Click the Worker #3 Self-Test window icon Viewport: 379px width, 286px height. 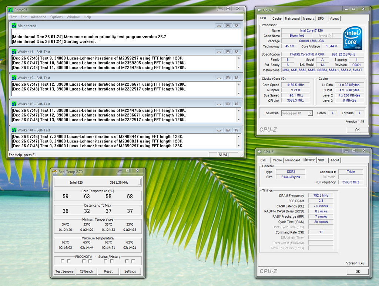click(x=14, y=104)
